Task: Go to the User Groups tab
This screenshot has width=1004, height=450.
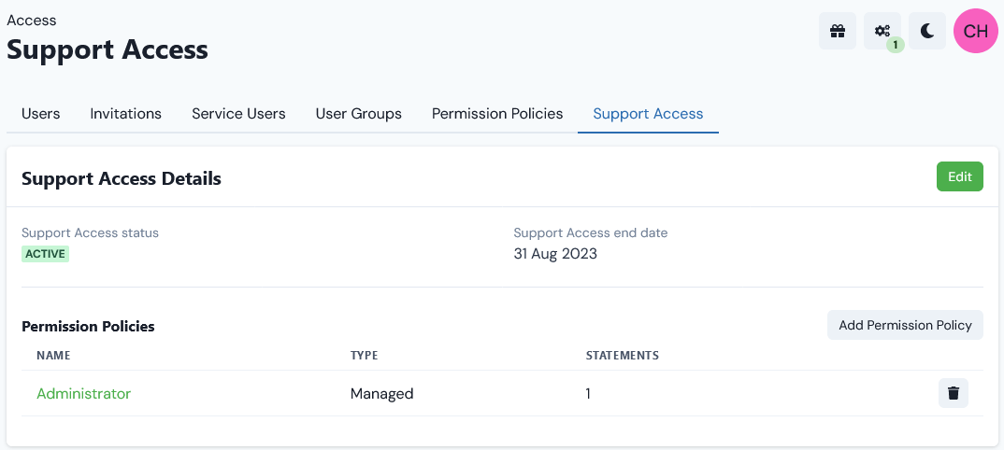Action: 359,114
